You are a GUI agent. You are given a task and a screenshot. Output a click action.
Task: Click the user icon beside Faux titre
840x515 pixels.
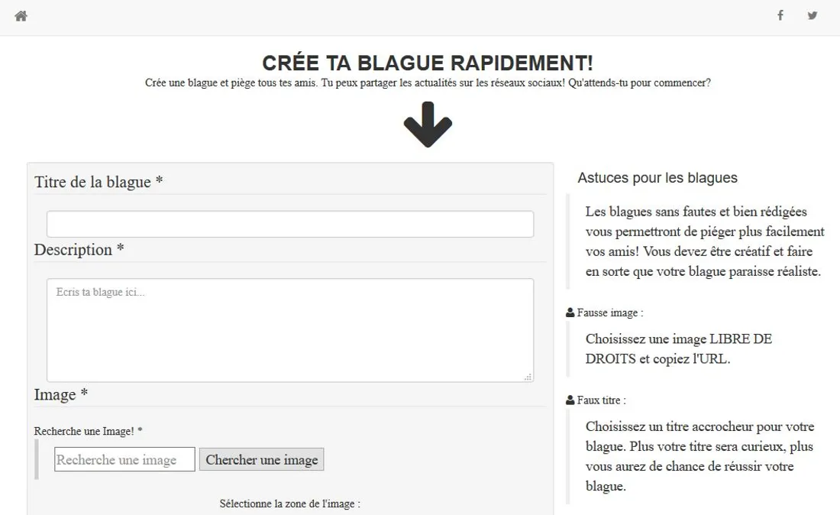pos(570,400)
